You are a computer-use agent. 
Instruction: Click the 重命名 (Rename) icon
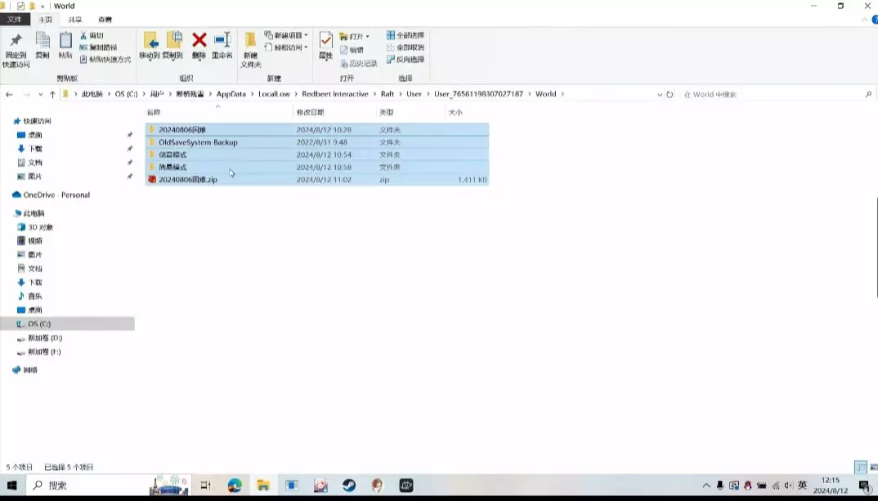coord(222,45)
